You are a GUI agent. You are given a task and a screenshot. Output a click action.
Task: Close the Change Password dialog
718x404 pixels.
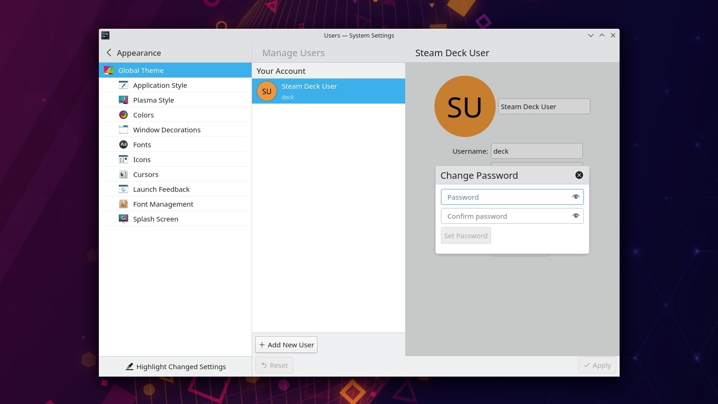pyautogui.click(x=579, y=175)
